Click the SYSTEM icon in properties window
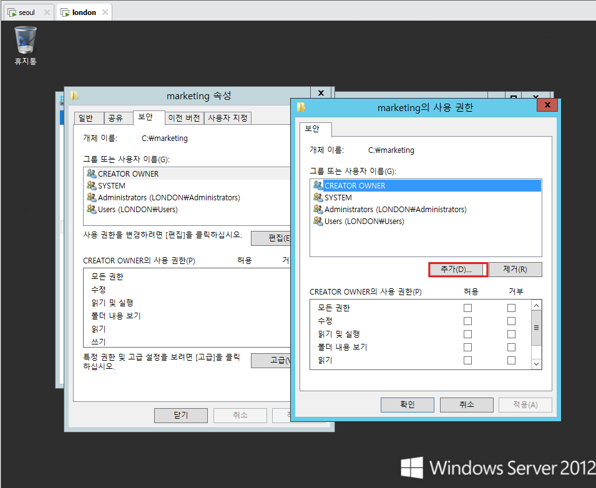 tap(91, 185)
